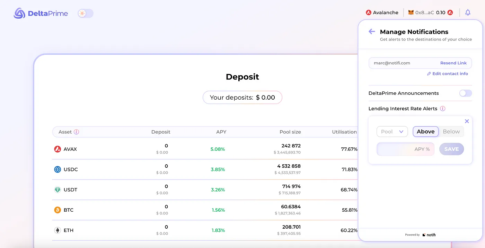Click ETH utilisation 60.22%

coord(349,230)
